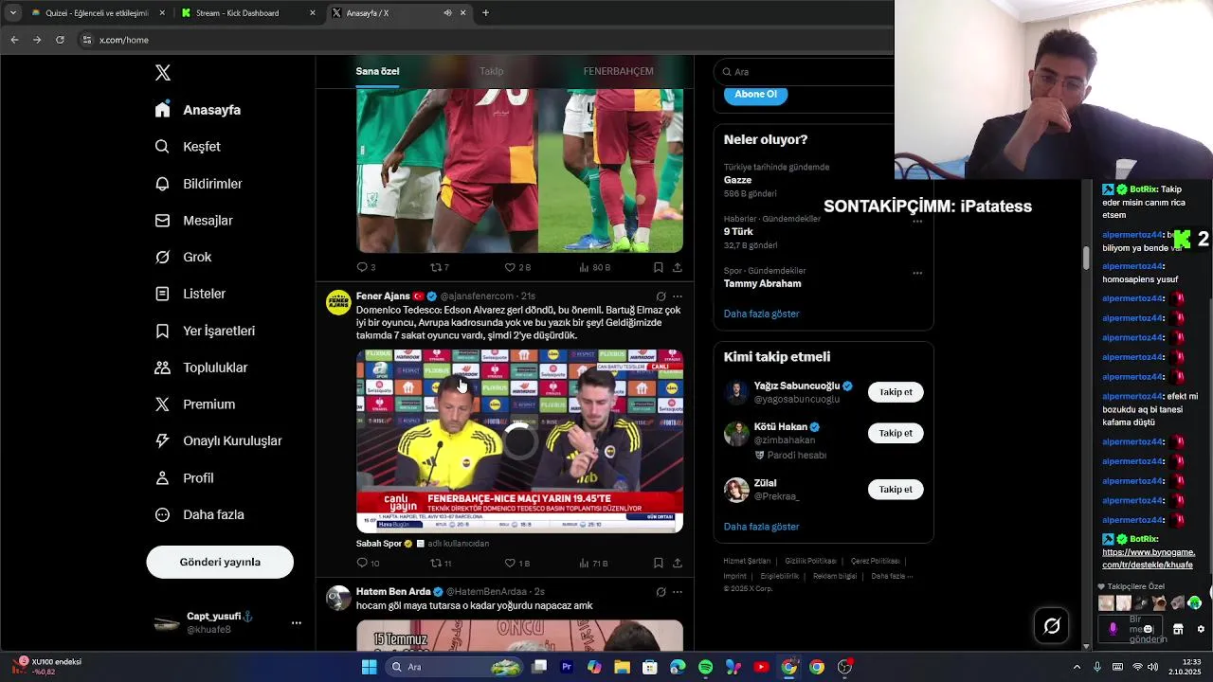This screenshot has width=1213, height=682.
Task: Switch to Stream - Kick Dashboard tab
Action: click(x=248, y=13)
